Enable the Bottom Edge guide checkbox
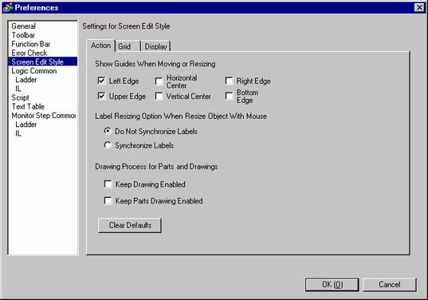Screen dimensions: 428x300 [x=229, y=96]
